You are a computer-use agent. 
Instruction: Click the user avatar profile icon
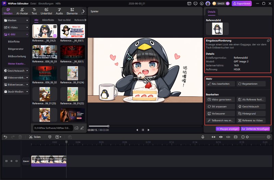pyautogui.click(x=208, y=3)
